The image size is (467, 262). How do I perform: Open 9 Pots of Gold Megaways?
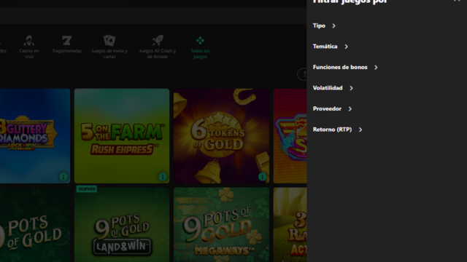pos(221,225)
